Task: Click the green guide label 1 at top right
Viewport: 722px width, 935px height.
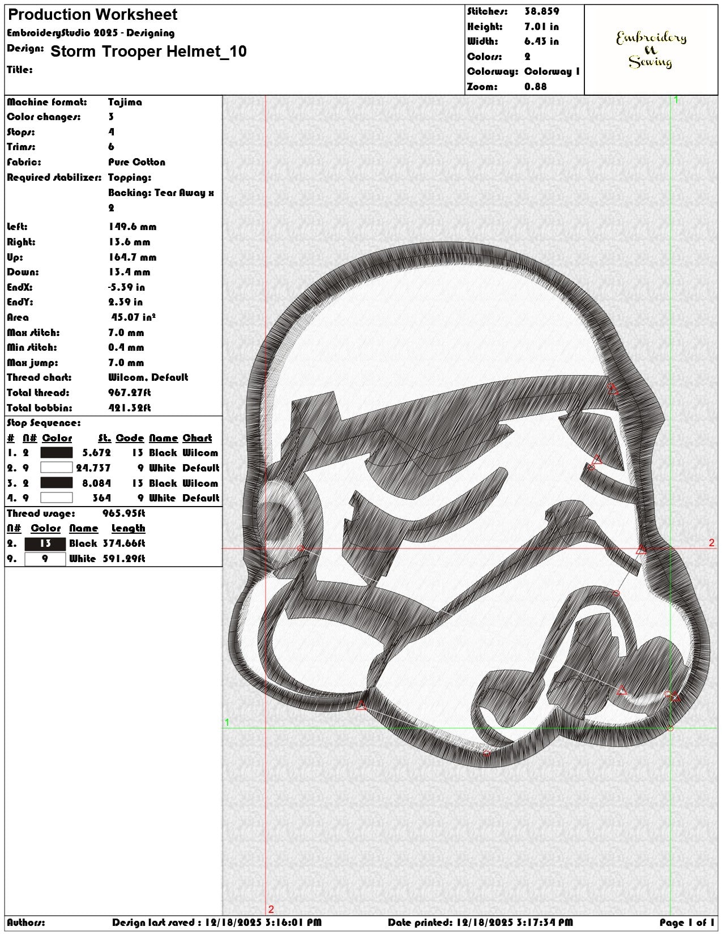Action: [676, 100]
